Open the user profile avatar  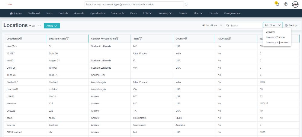[295, 4]
